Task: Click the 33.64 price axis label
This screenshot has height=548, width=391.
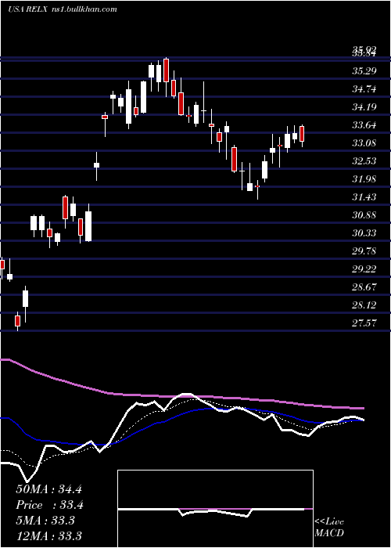Action: click(364, 125)
